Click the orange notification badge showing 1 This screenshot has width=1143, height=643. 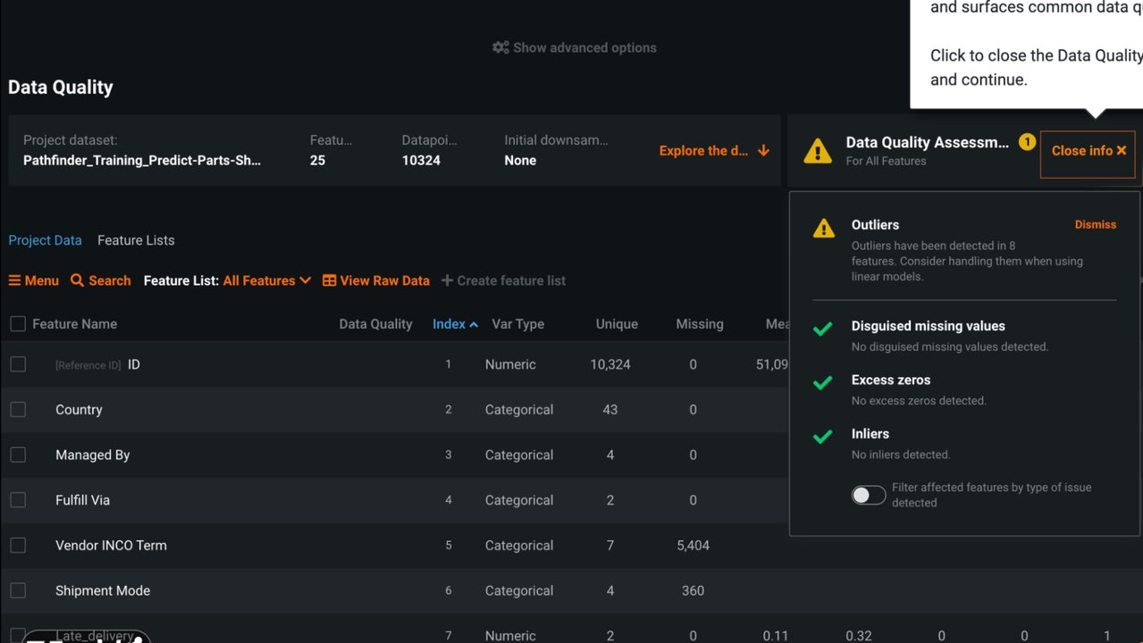click(x=1027, y=141)
